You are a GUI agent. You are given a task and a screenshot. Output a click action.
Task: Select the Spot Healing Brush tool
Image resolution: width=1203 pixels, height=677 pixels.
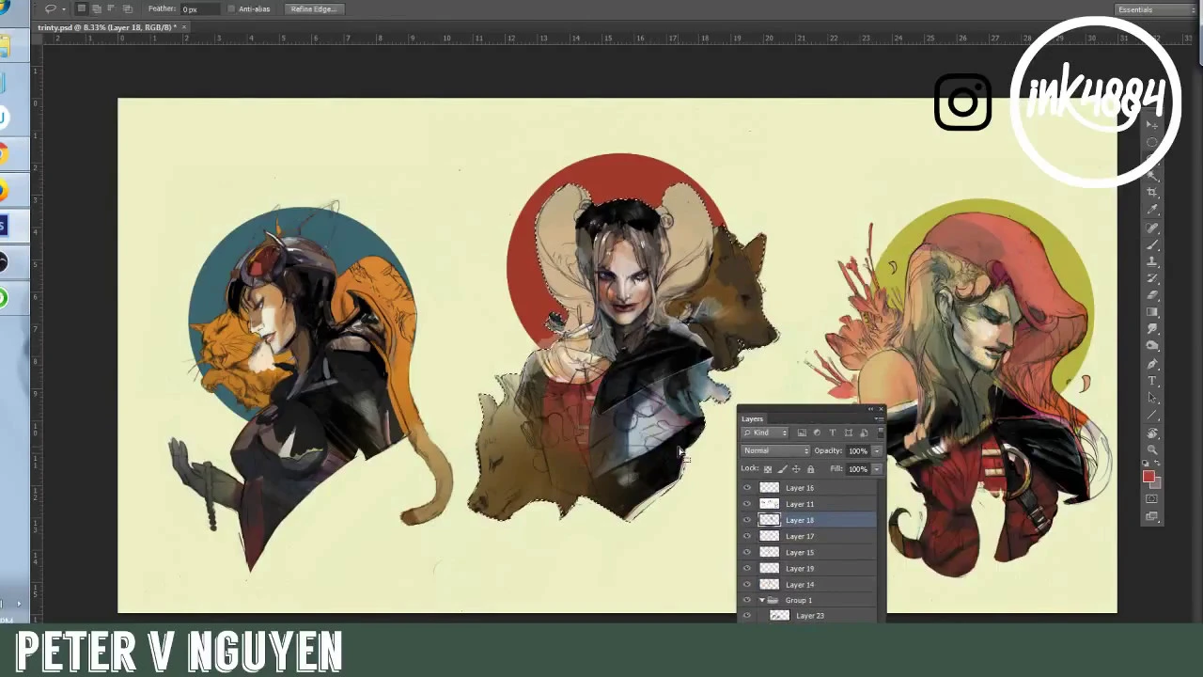point(1152,227)
